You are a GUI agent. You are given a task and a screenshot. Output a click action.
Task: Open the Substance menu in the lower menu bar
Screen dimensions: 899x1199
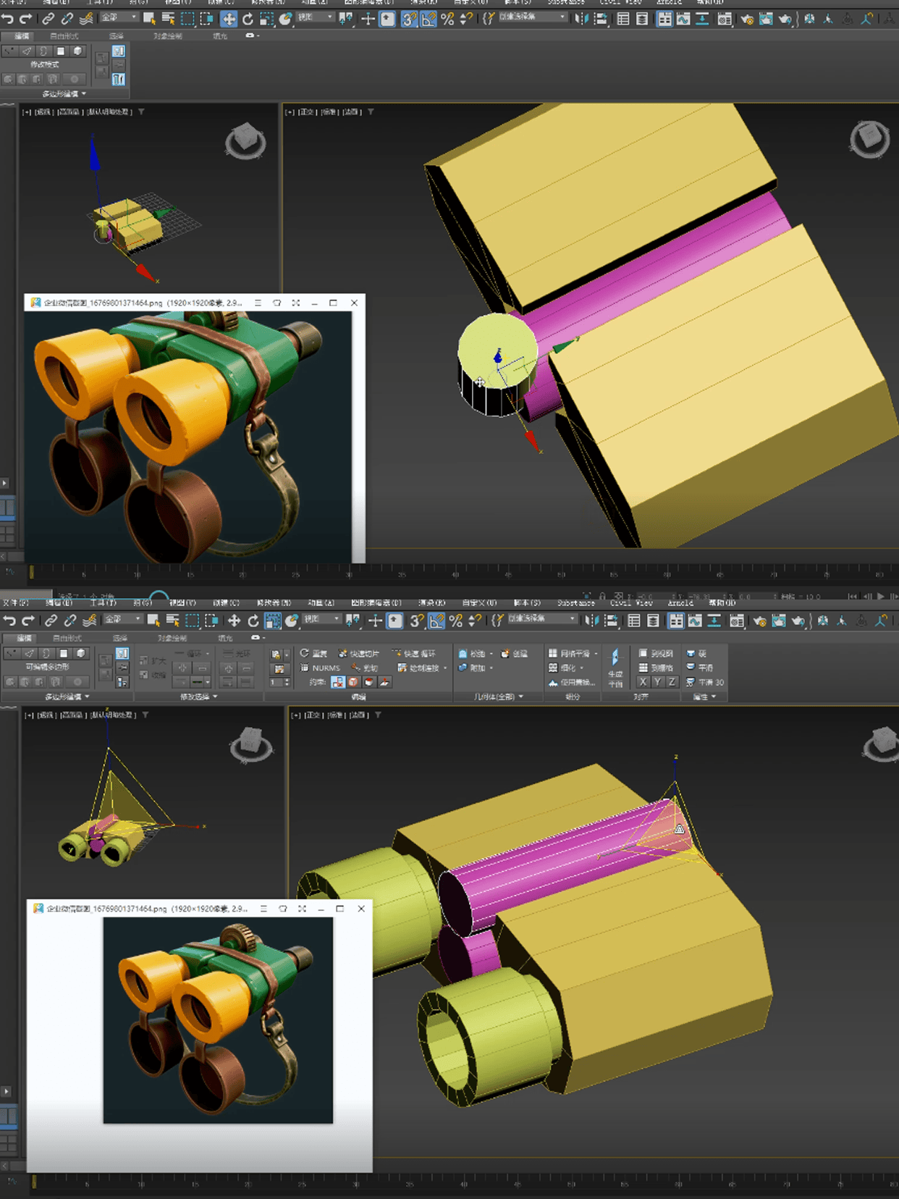575,602
